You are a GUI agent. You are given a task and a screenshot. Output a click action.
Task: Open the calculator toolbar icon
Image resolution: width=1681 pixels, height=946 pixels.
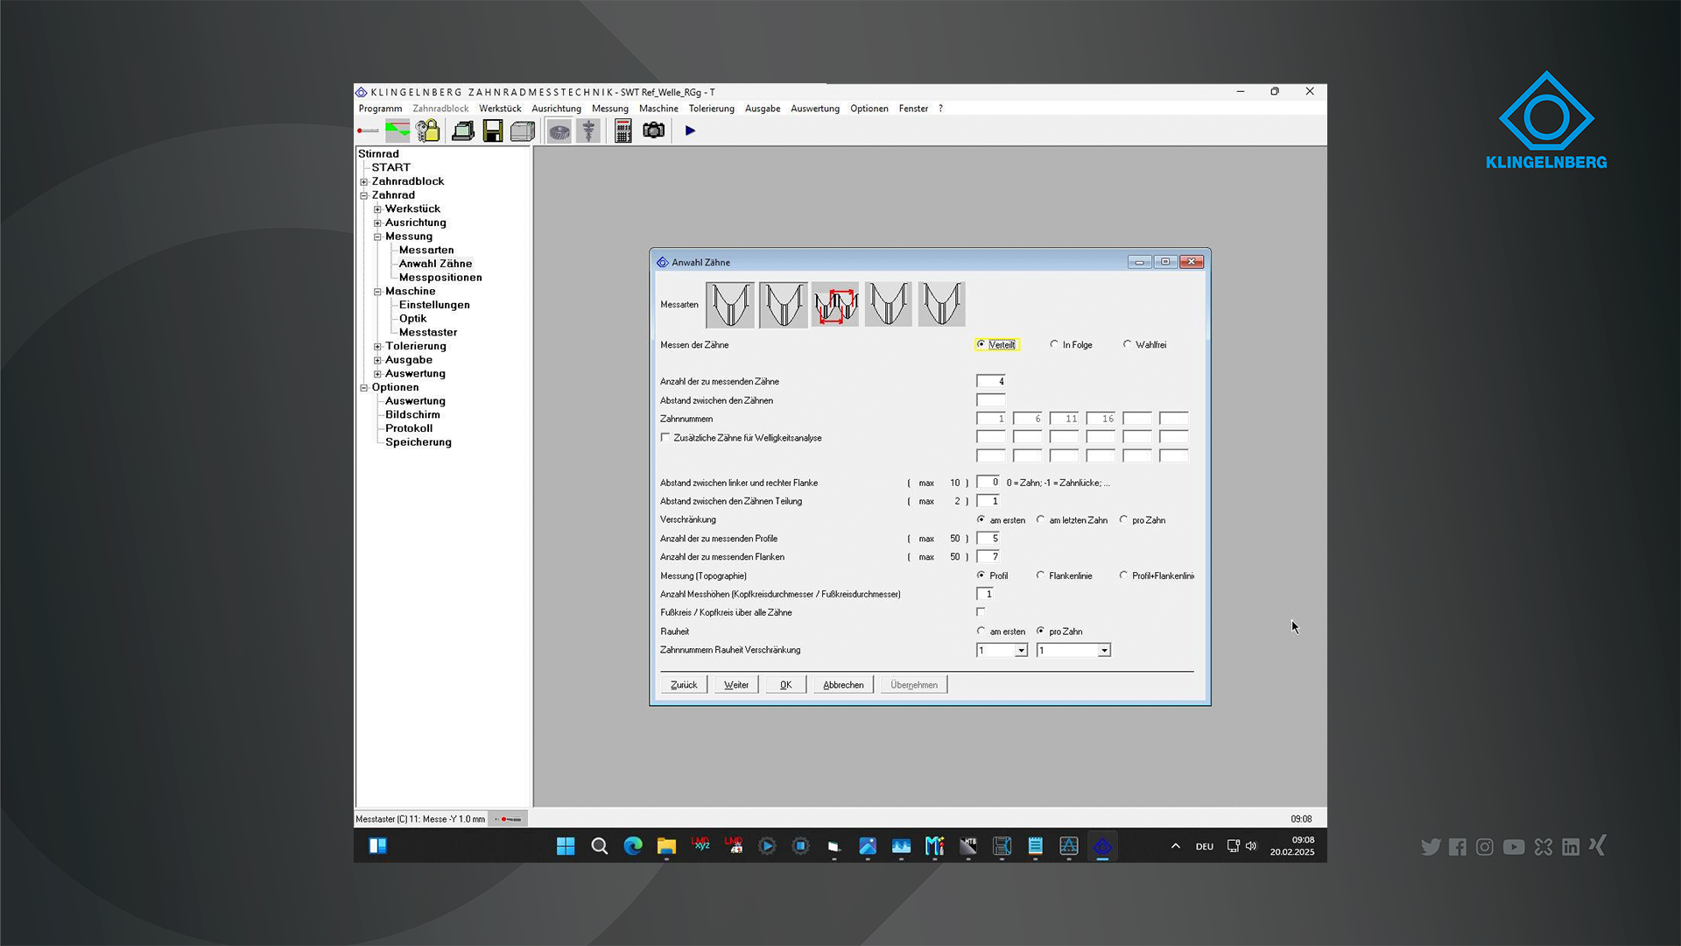[x=623, y=131]
